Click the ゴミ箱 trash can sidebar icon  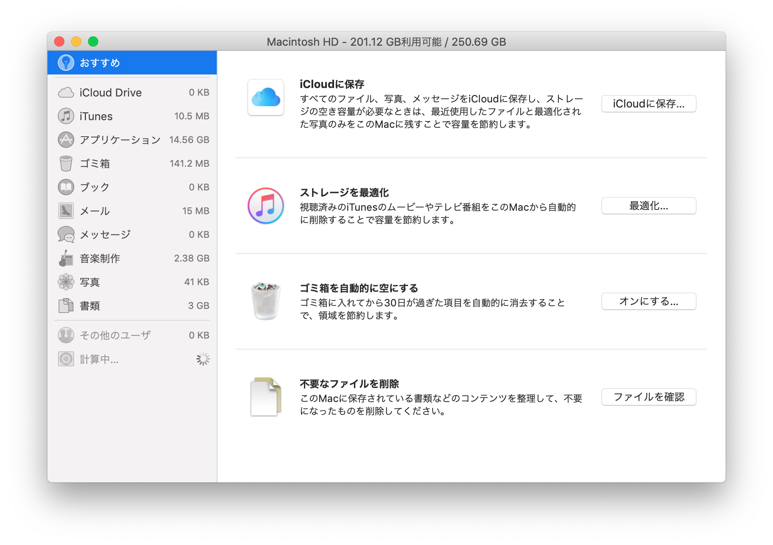[66, 163]
